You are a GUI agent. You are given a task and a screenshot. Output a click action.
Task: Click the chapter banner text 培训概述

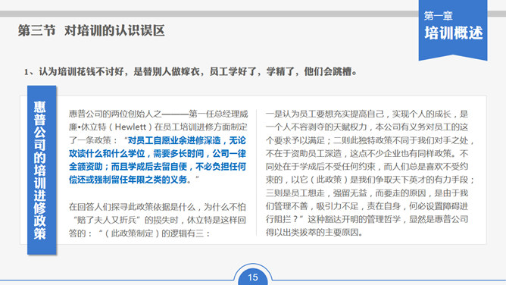click(454, 33)
